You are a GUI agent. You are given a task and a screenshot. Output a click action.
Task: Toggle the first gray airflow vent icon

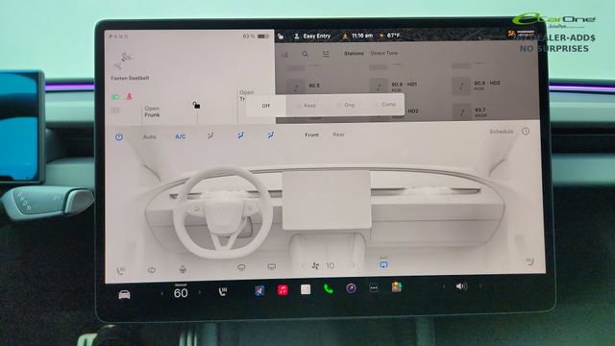click(x=210, y=136)
